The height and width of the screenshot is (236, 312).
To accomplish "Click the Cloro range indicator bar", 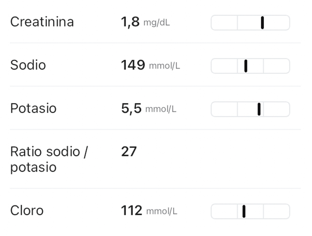I will pos(250,211).
